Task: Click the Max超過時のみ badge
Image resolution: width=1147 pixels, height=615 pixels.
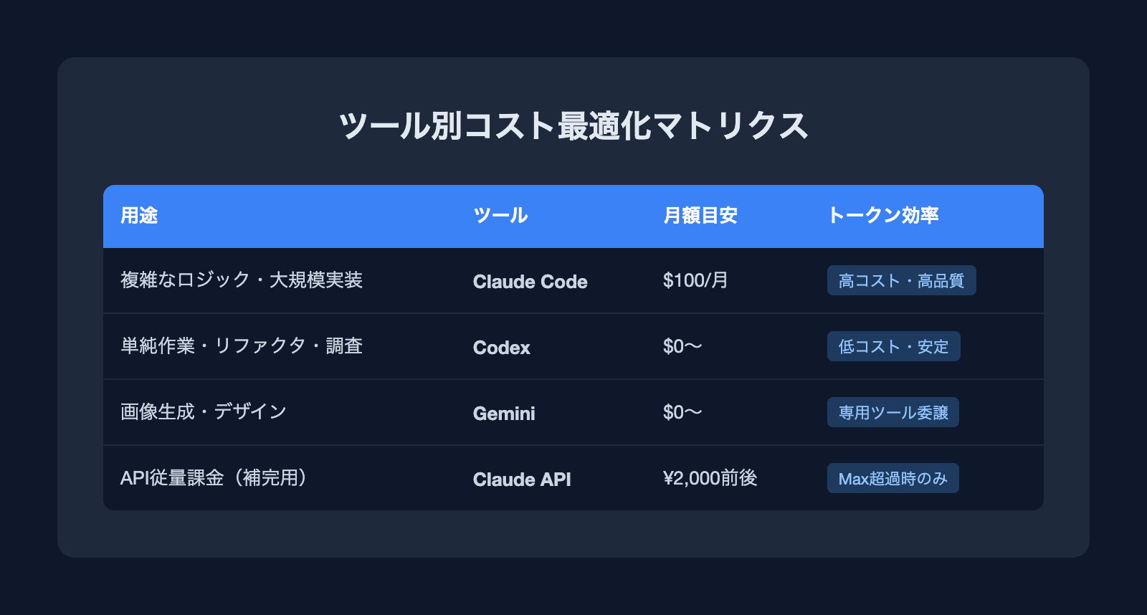Action: coord(893,479)
